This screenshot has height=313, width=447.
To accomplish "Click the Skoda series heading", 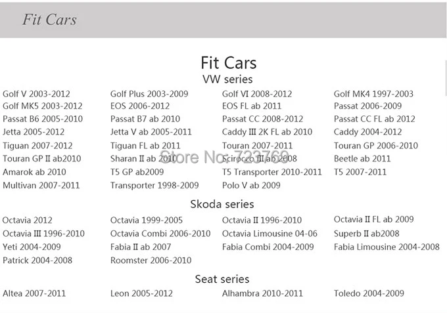I will coord(222,204).
